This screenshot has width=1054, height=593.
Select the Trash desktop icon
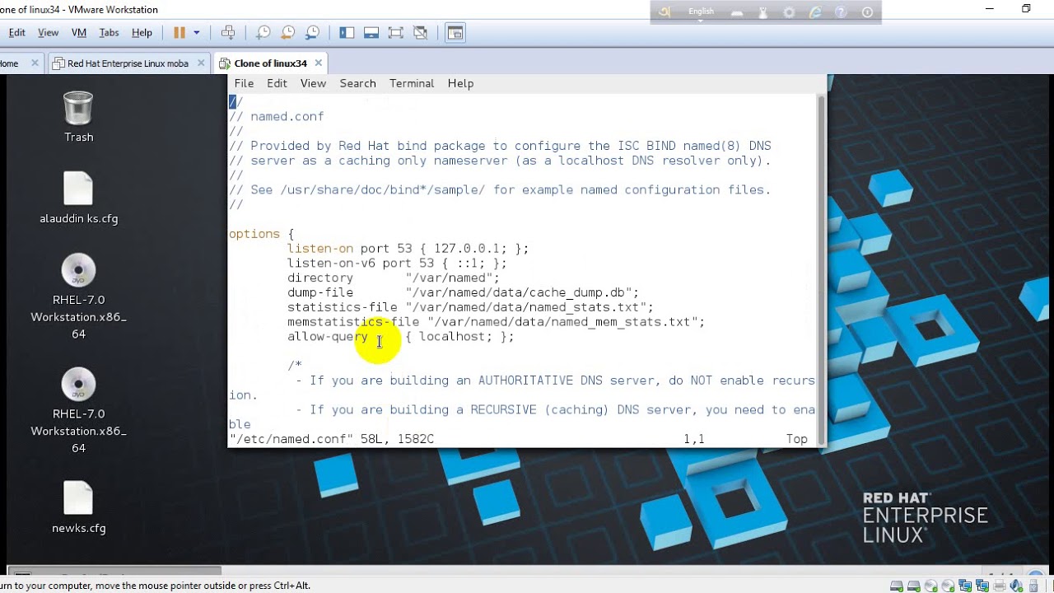tap(78, 117)
